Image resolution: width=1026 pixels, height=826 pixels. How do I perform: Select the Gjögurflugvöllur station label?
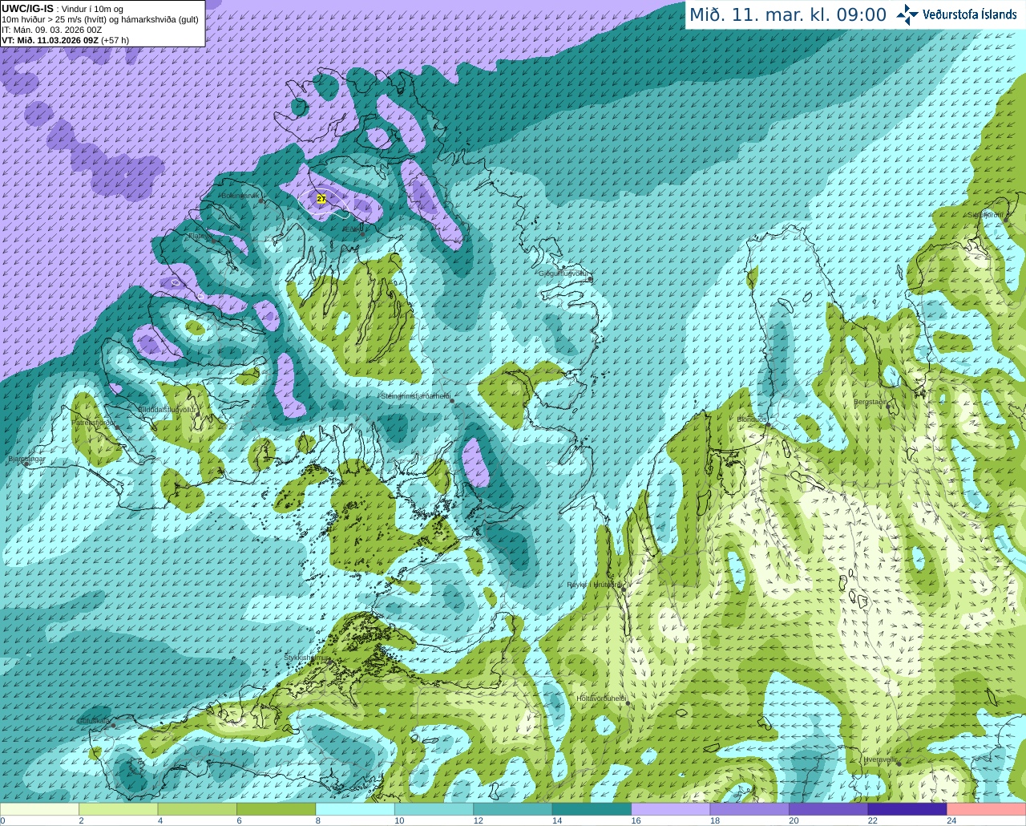pyautogui.click(x=564, y=273)
